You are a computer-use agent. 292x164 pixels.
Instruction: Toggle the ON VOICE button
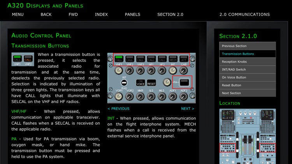pos(141,83)
